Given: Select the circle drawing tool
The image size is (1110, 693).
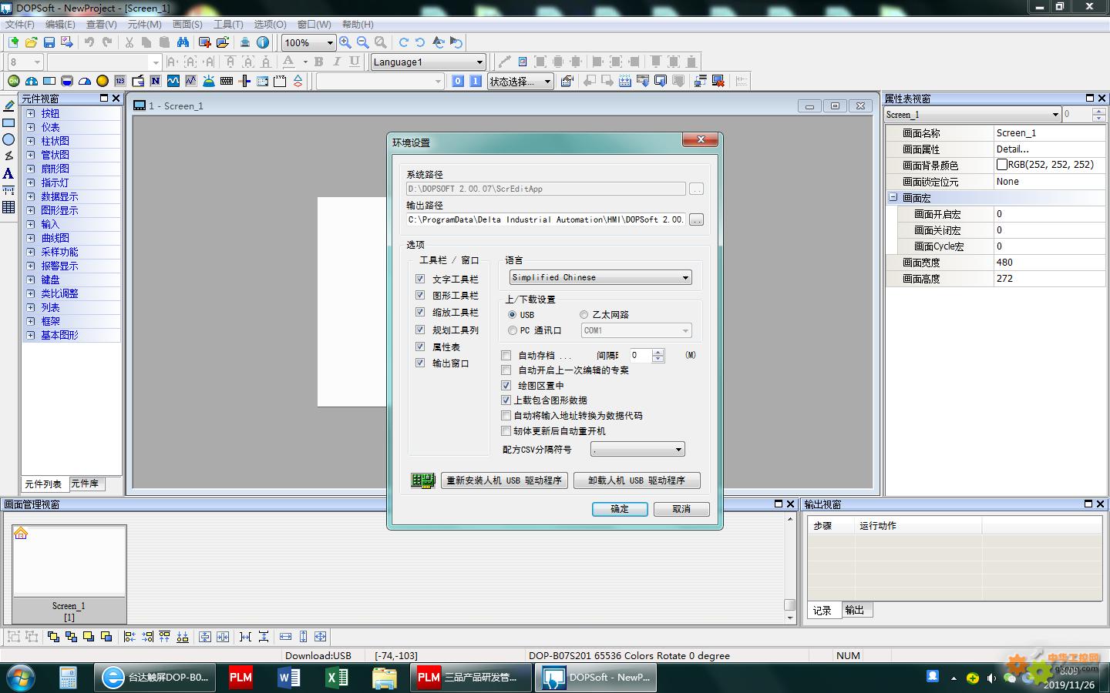Looking at the screenshot, I should click(x=8, y=139).
